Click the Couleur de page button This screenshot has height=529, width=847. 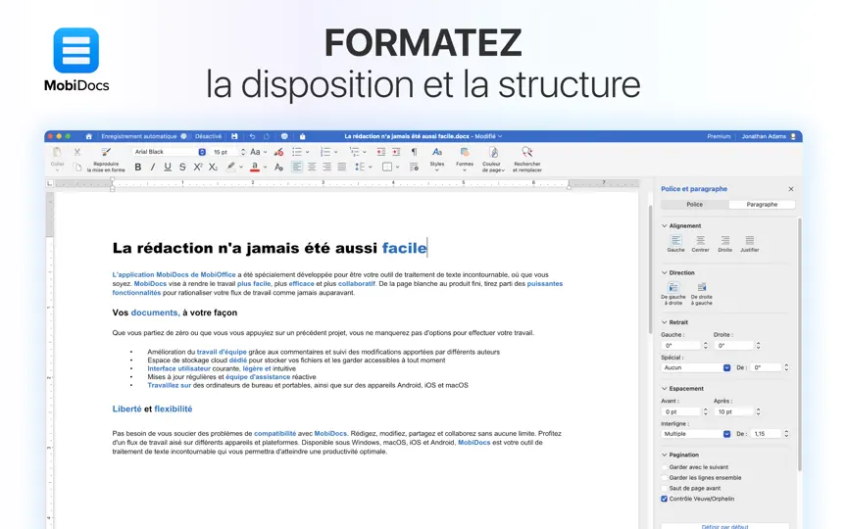point(493,159)
